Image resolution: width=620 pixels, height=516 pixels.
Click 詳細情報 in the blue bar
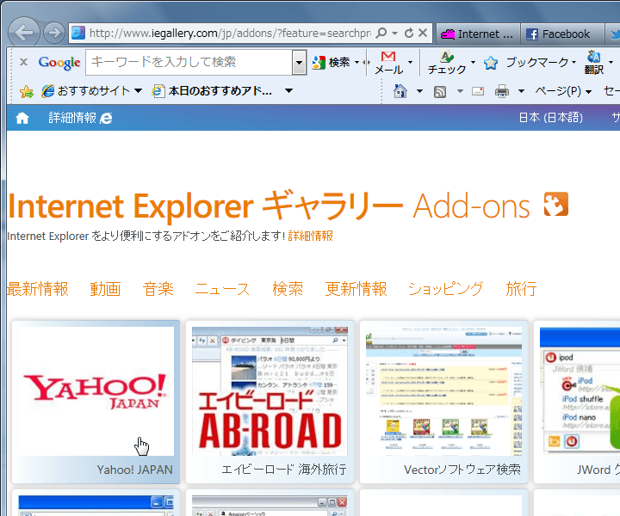80,118
